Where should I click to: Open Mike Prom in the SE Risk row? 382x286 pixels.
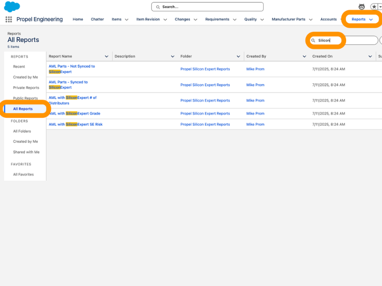(x=255, y=124)
